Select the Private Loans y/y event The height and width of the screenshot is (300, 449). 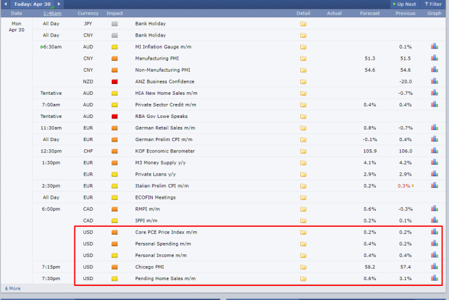click(x=155, y=174)
